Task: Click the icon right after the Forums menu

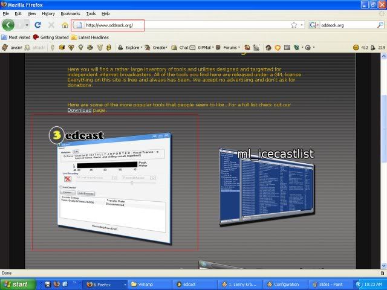Action: point(247,47)
